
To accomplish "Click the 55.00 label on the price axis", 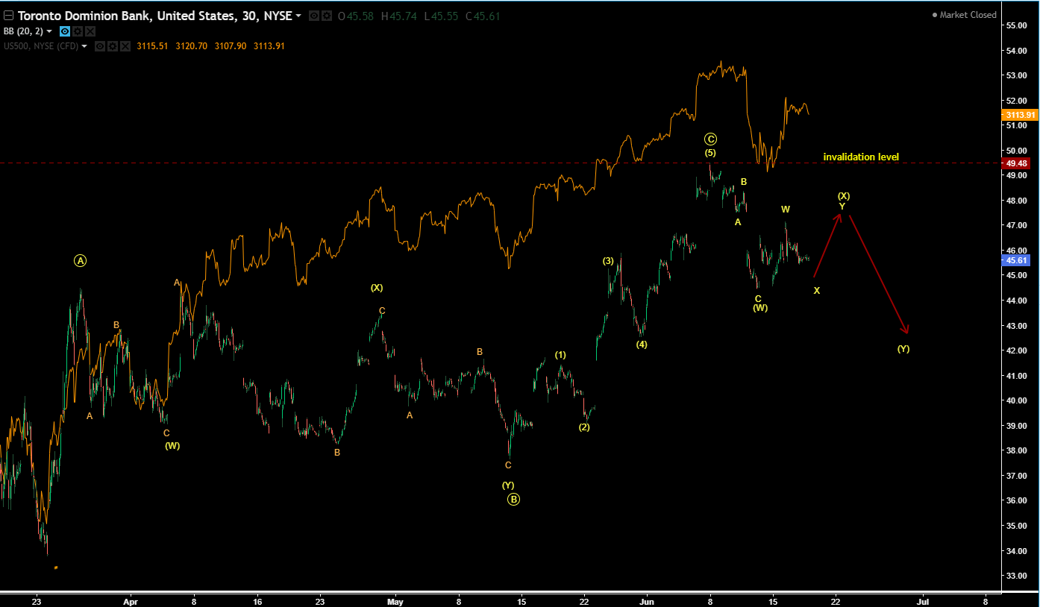I will pyautogui.click(x=1017, y=25).
